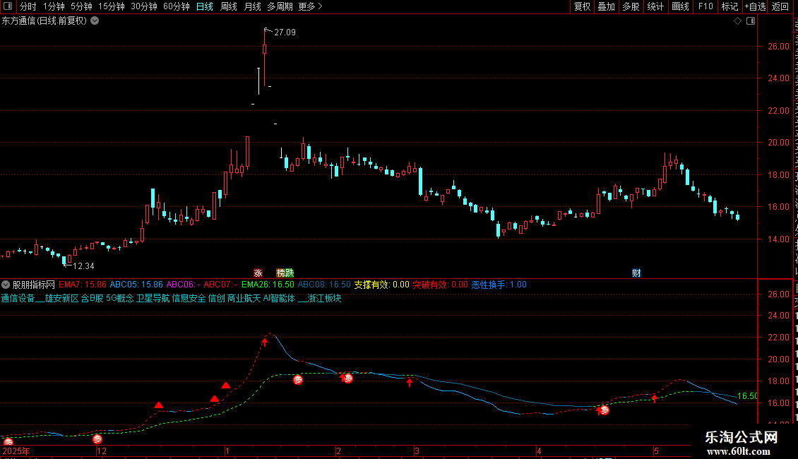Switch to 周线 weekly chart
Image resolution: width=798 pixels, height=459 pixels.
[x=229, y=6]
